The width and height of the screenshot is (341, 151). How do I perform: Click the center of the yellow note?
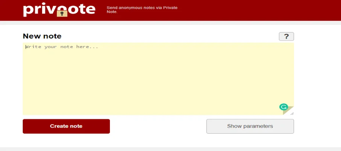(x=158, y=79)
